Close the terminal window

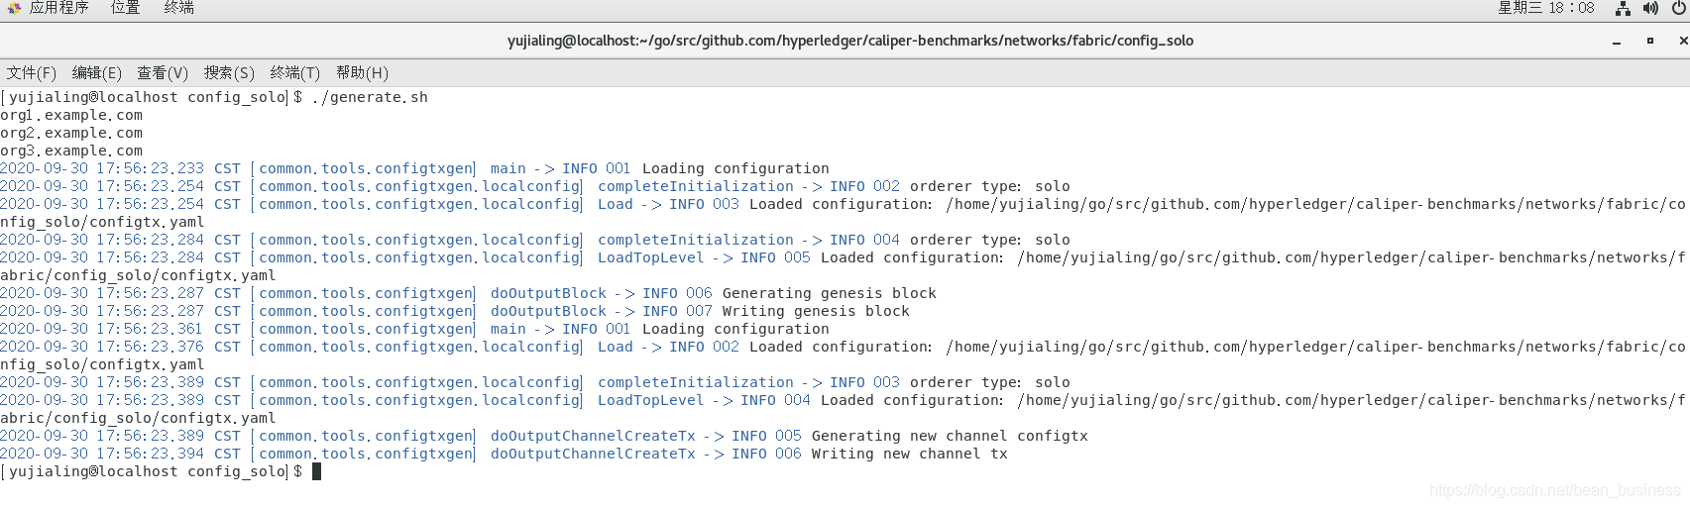tap(1683, 42)
